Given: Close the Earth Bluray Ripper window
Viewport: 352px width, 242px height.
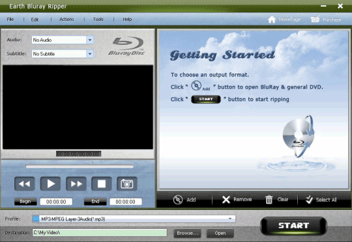Looking at the screenshot, I should tap(340, 6).
